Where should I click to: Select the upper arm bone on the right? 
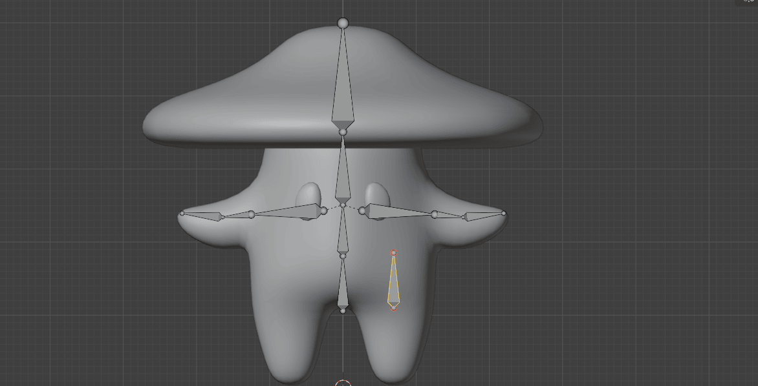click(x=396, y=211)
